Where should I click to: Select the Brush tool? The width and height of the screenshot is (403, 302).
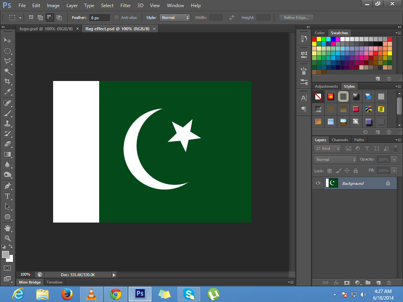(x=7, y=113)
